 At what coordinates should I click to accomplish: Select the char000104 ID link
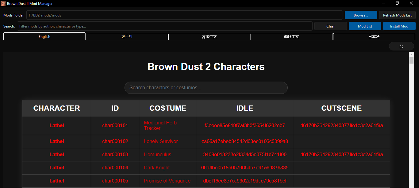[x=115, y=168]
